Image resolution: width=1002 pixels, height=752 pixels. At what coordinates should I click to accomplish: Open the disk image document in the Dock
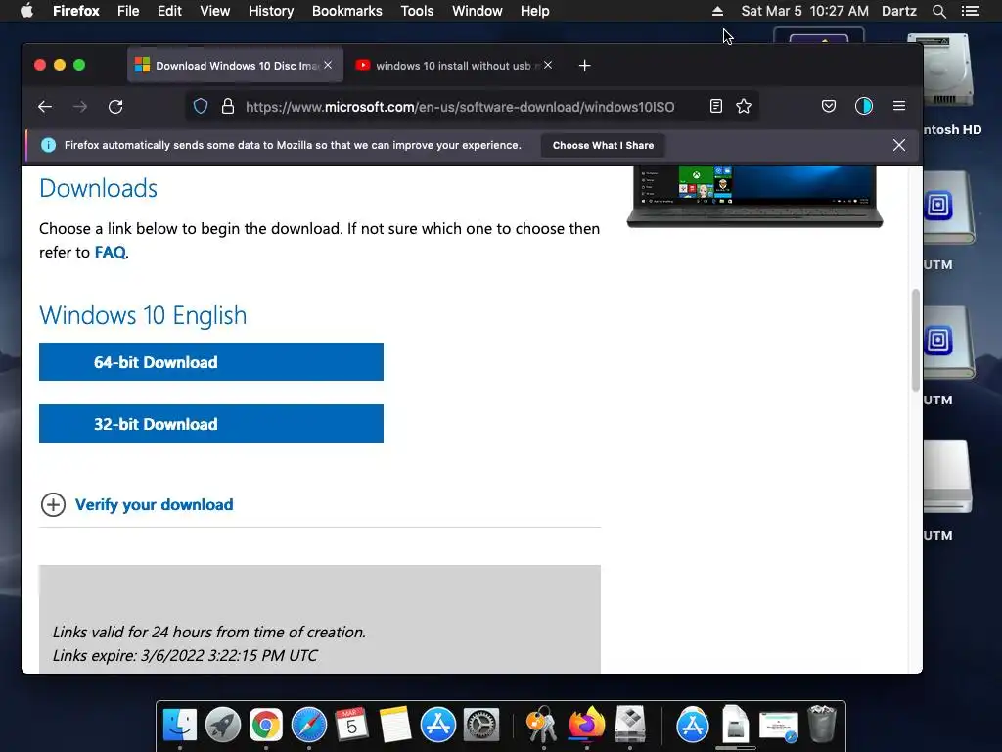pyautogui.click(x=735, y=724)
